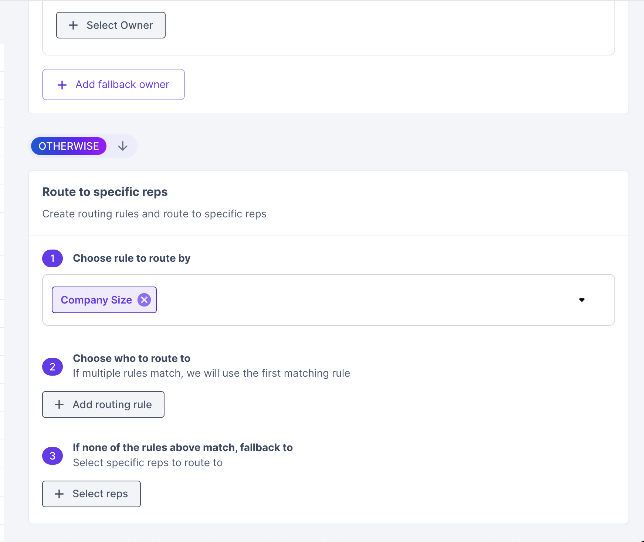Click the plus icon beside Select reps
644x542 pixels.
(x=59, y=494)
